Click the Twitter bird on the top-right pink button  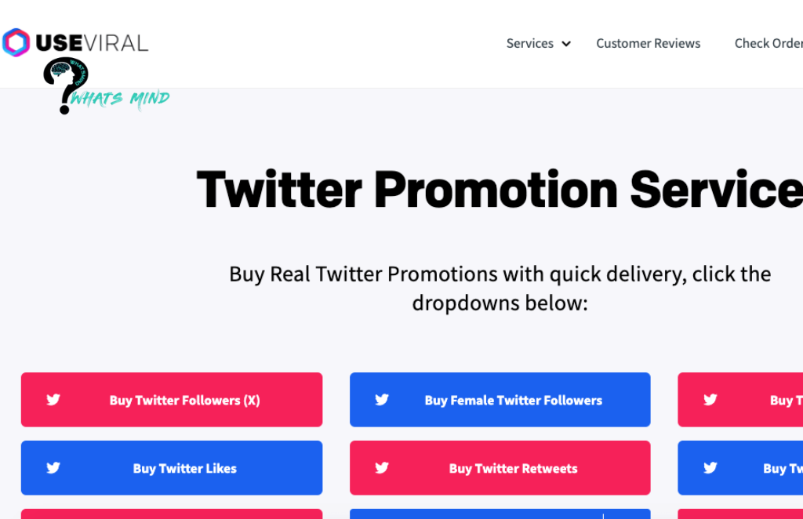[x=710, y=399]
